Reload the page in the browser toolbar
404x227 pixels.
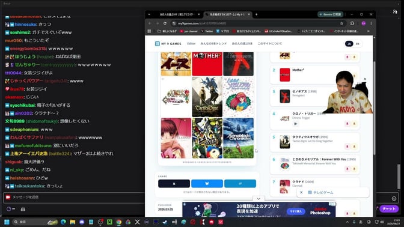click(x=165, y=23)
